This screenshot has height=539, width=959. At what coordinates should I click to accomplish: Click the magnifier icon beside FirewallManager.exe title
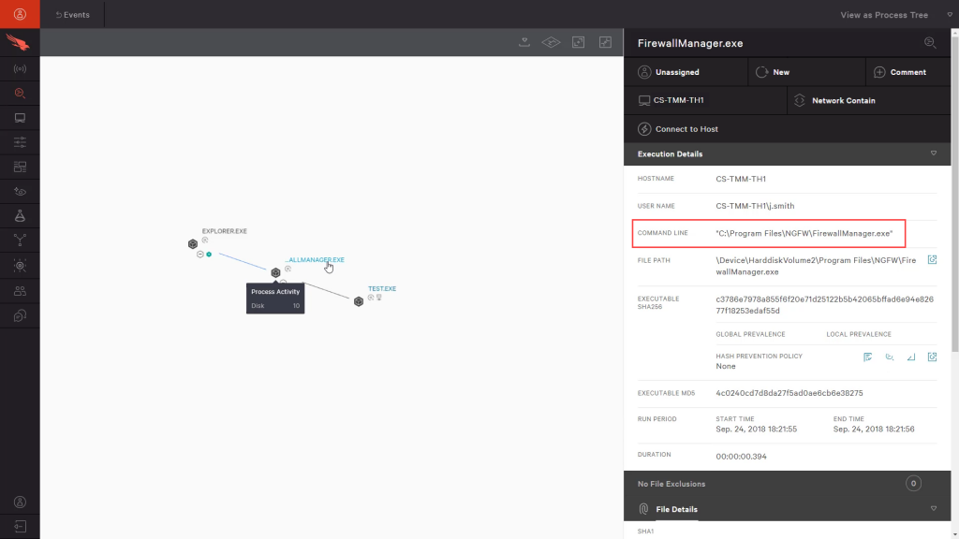[x=930, y=42]
